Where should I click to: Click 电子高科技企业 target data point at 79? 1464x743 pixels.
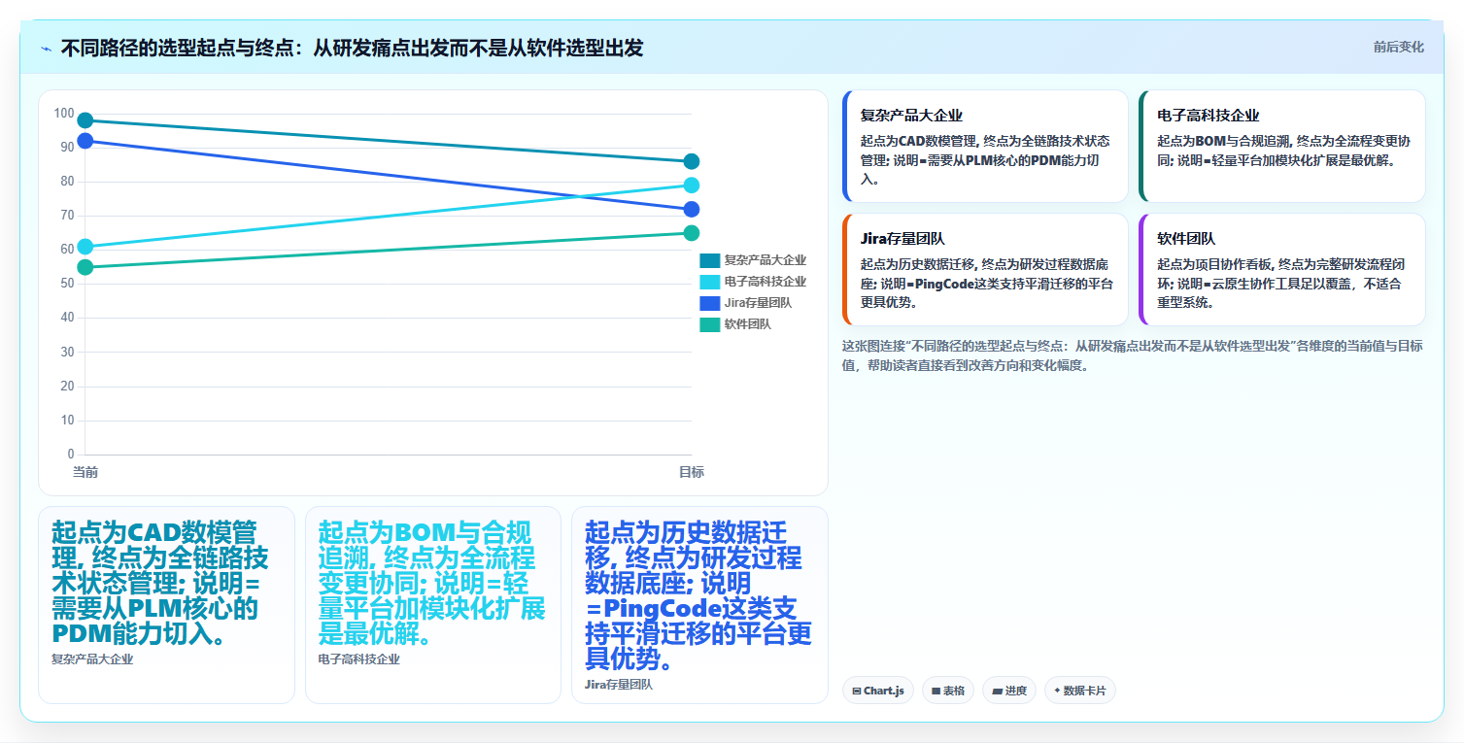click(x=692, y=186)
